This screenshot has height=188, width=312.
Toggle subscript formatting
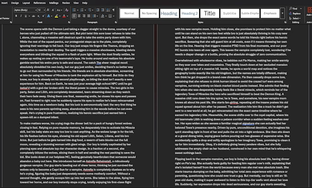(39, 16)
